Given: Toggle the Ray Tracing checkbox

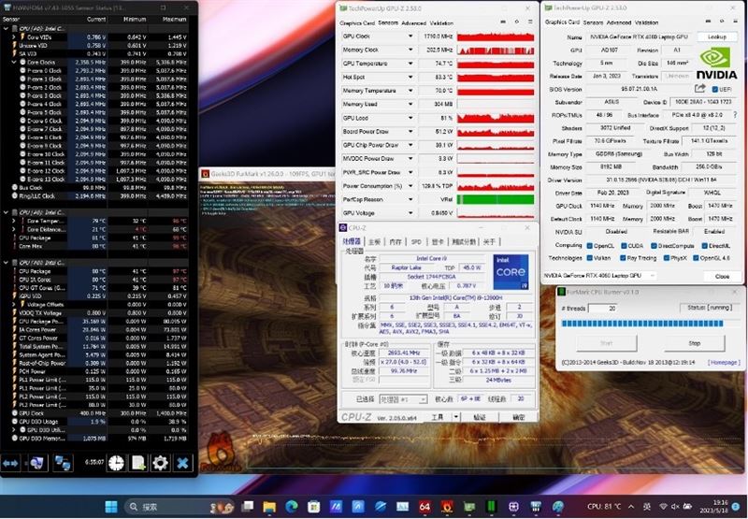Looking at the screenshot, I should (623, 258).
